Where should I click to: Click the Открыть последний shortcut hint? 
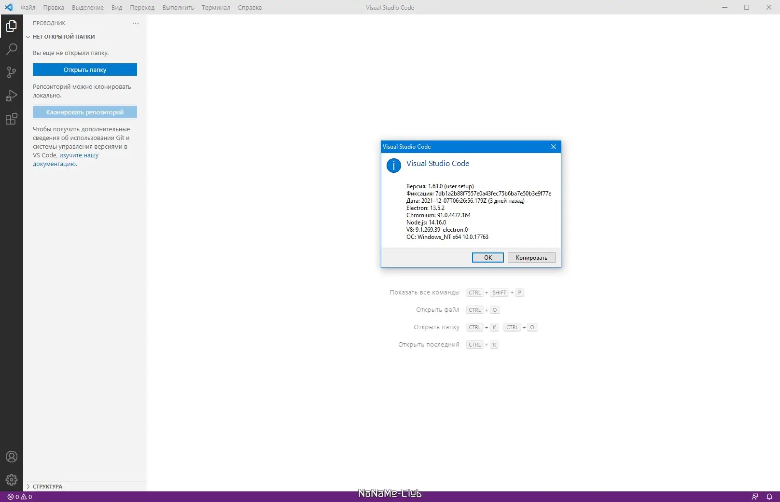429,345
